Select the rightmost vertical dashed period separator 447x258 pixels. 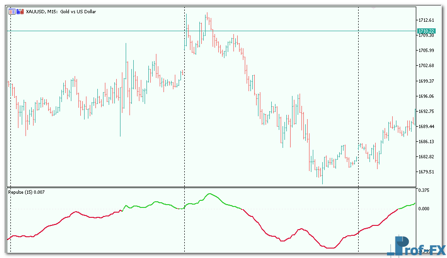point(359,95)
